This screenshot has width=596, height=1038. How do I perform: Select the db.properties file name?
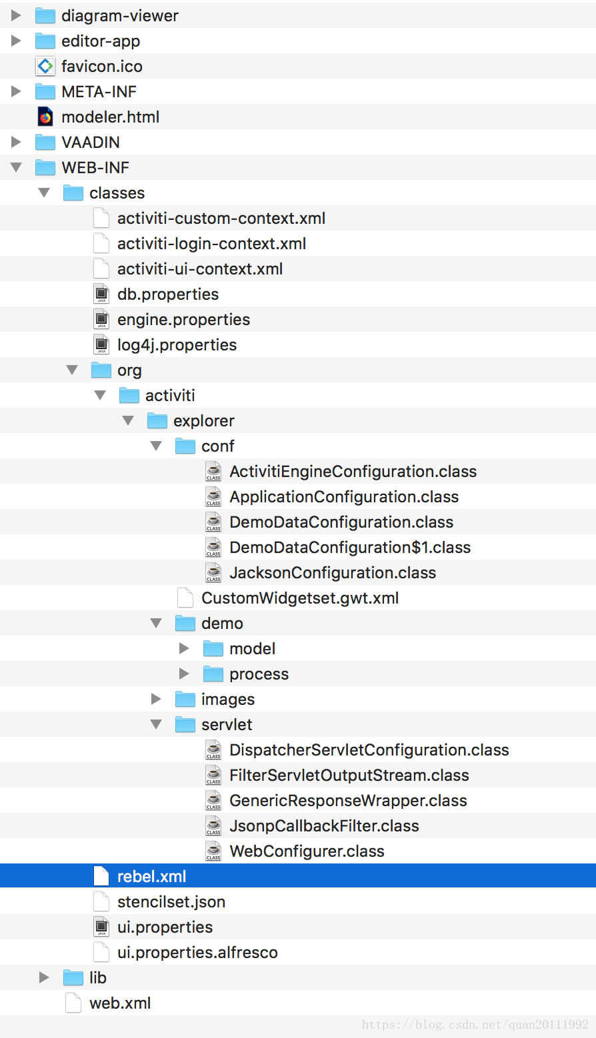click(168, 294)
